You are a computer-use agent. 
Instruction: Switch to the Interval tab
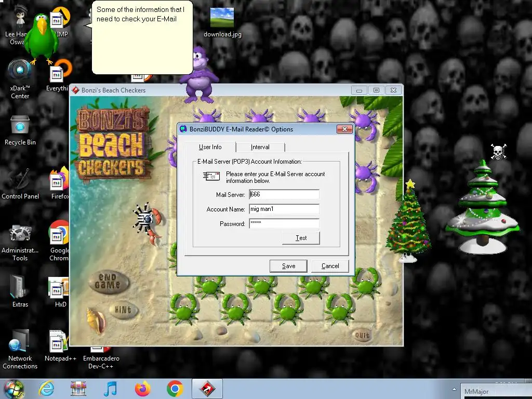pos(260,147)
